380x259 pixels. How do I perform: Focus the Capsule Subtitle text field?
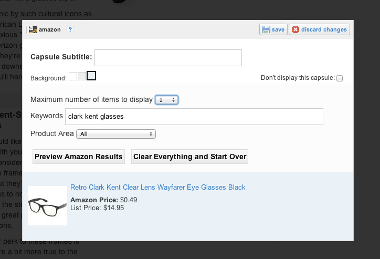168,57
